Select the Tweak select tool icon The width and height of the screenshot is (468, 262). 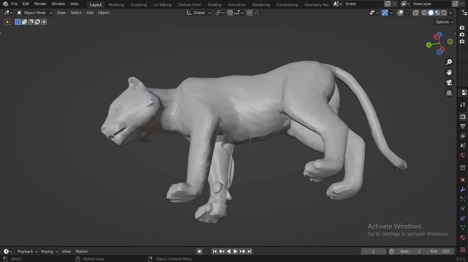[8, 22]
